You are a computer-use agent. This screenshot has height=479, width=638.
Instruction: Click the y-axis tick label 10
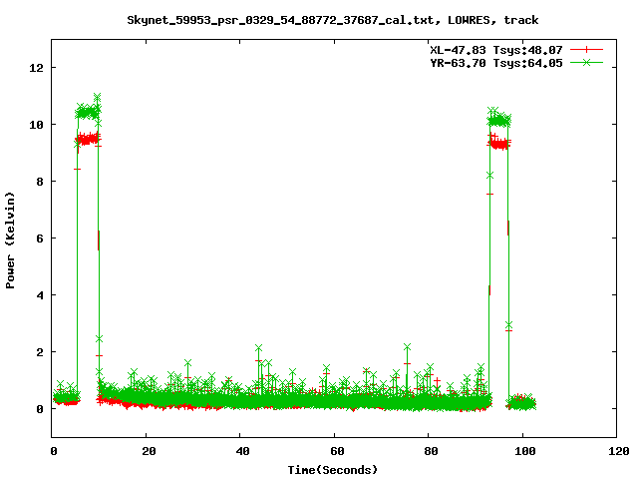coord(36,125)
